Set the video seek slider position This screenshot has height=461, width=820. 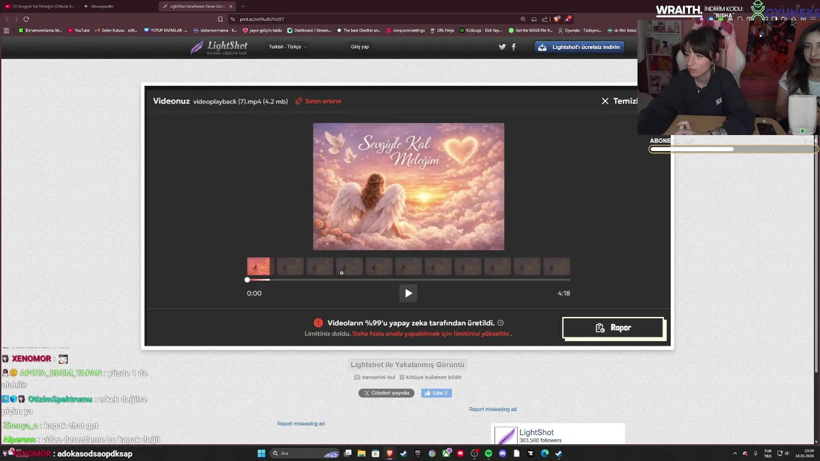point(408,280)
